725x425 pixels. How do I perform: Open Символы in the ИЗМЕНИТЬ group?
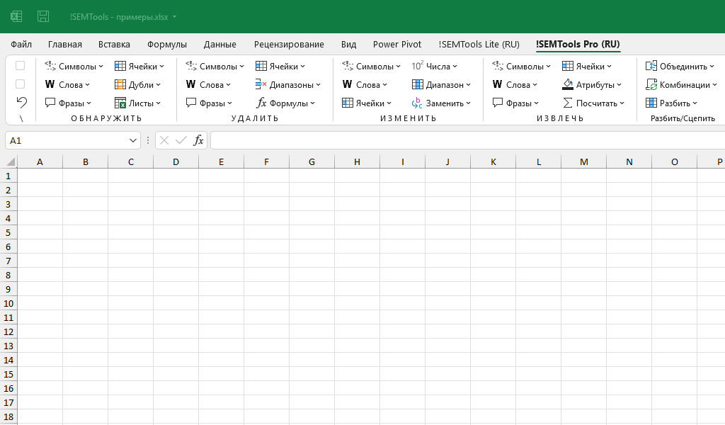pyautogui.click(x=371, y=66)
